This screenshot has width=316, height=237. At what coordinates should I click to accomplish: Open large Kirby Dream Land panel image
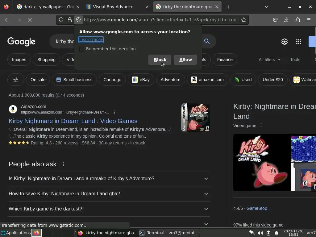[x=262, y=162]
